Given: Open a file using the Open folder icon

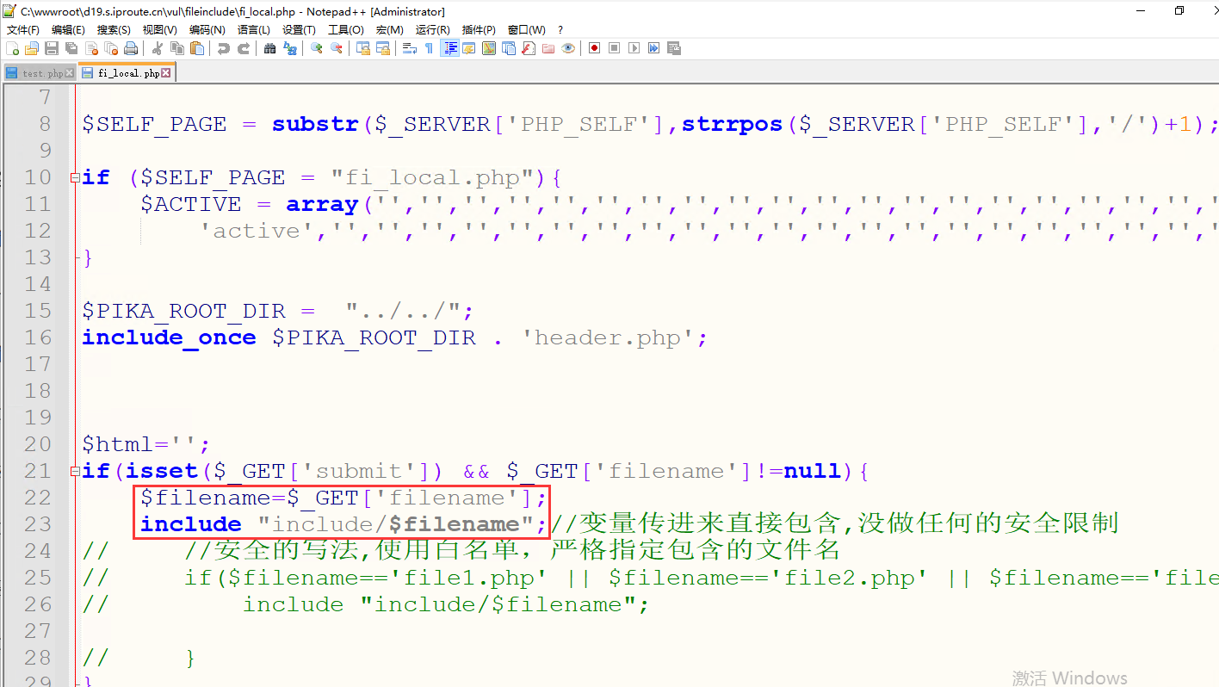Looking at the screenshot, I should click(30, 48).
